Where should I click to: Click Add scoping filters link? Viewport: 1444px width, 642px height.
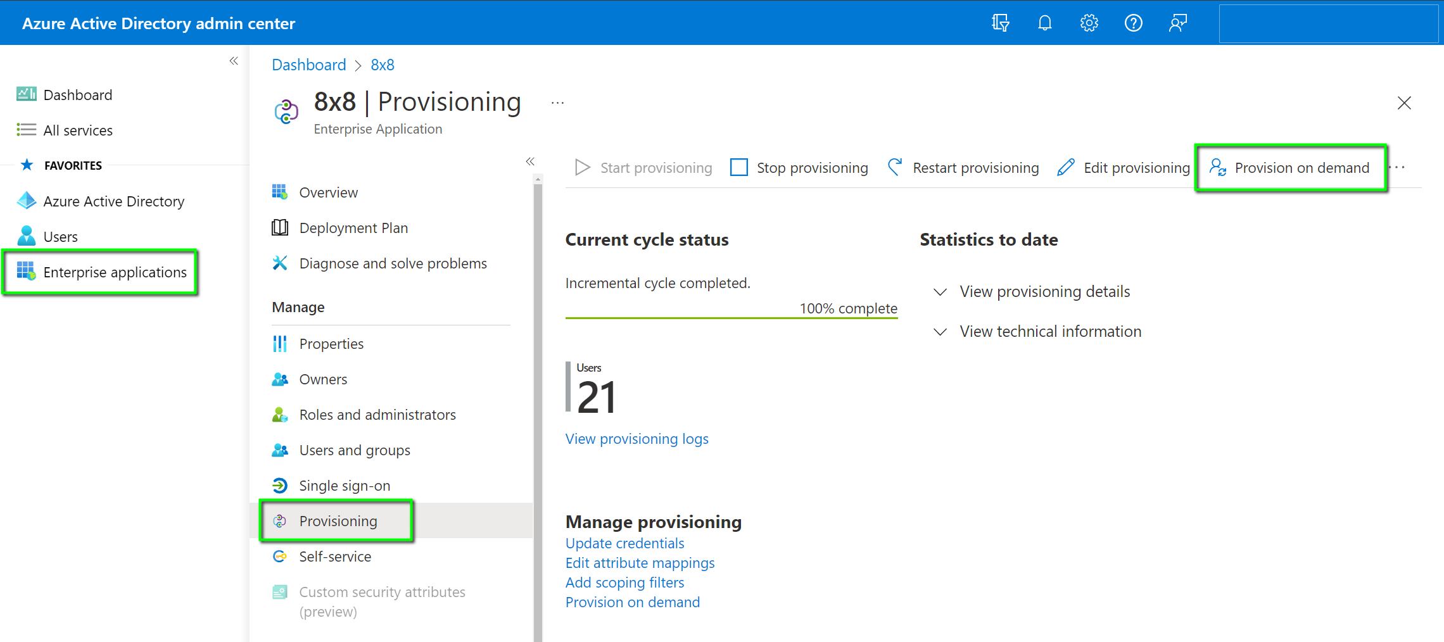(624, 582)
